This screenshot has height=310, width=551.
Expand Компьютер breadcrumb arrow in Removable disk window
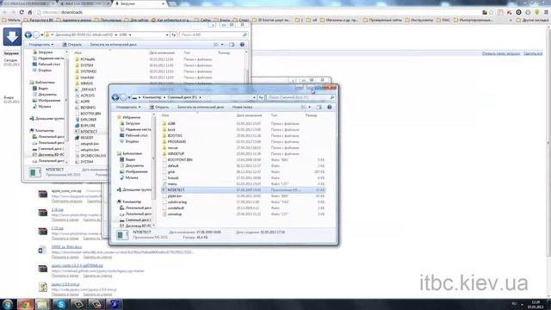pos(164,97)
